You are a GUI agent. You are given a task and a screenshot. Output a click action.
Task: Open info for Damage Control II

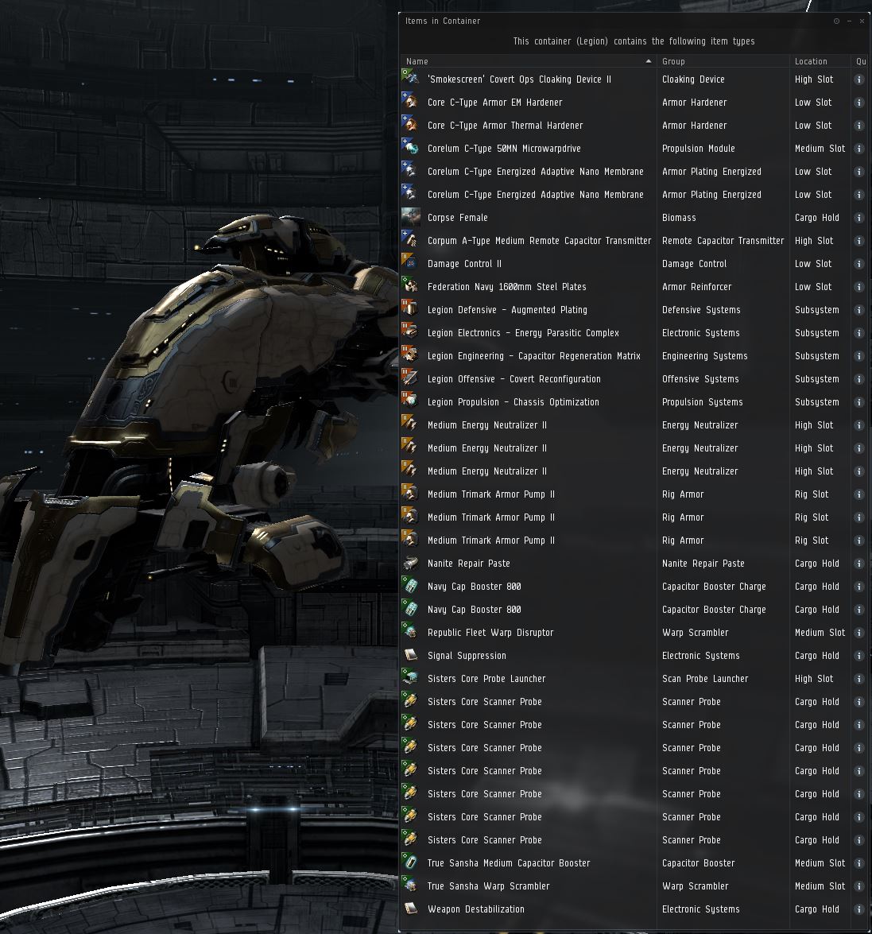tap(859, 263)
